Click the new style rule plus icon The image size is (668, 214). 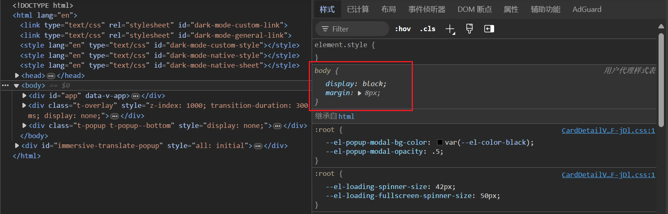450,29
